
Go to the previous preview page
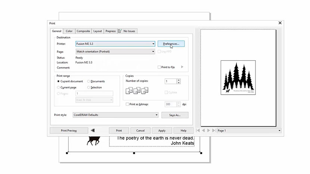pos(204,130)
